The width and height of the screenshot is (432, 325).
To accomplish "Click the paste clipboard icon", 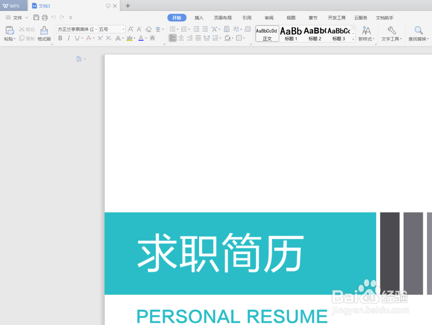I will pyautogui.click(x=10, y=30).
